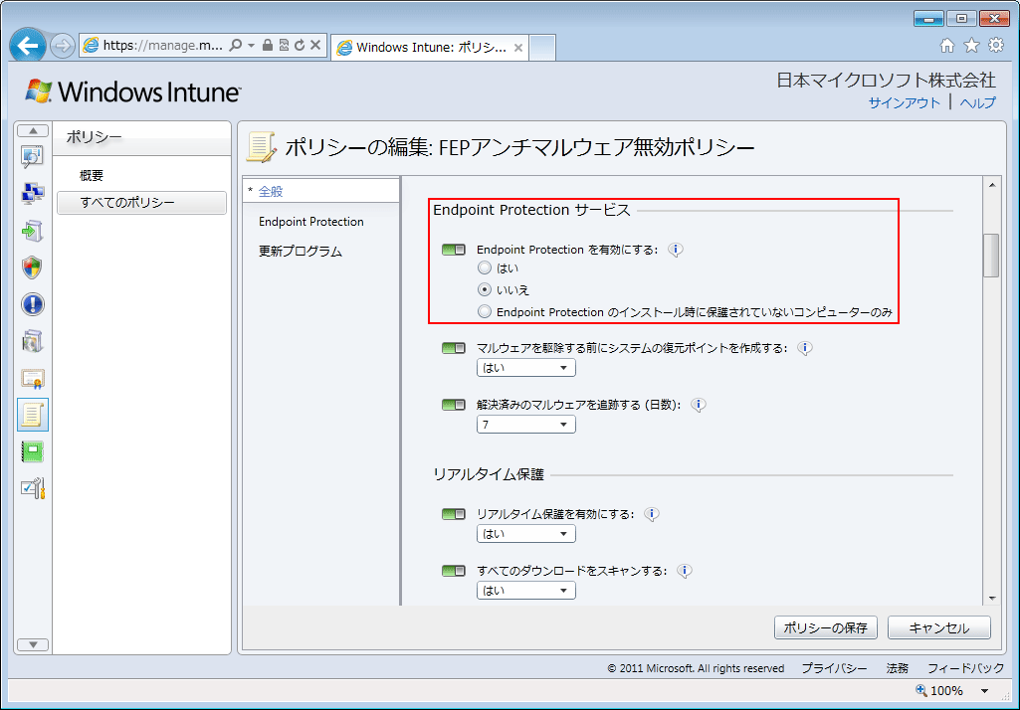Refresh the page in address bar
The image size is (1020, 710).
pos(300,45)
